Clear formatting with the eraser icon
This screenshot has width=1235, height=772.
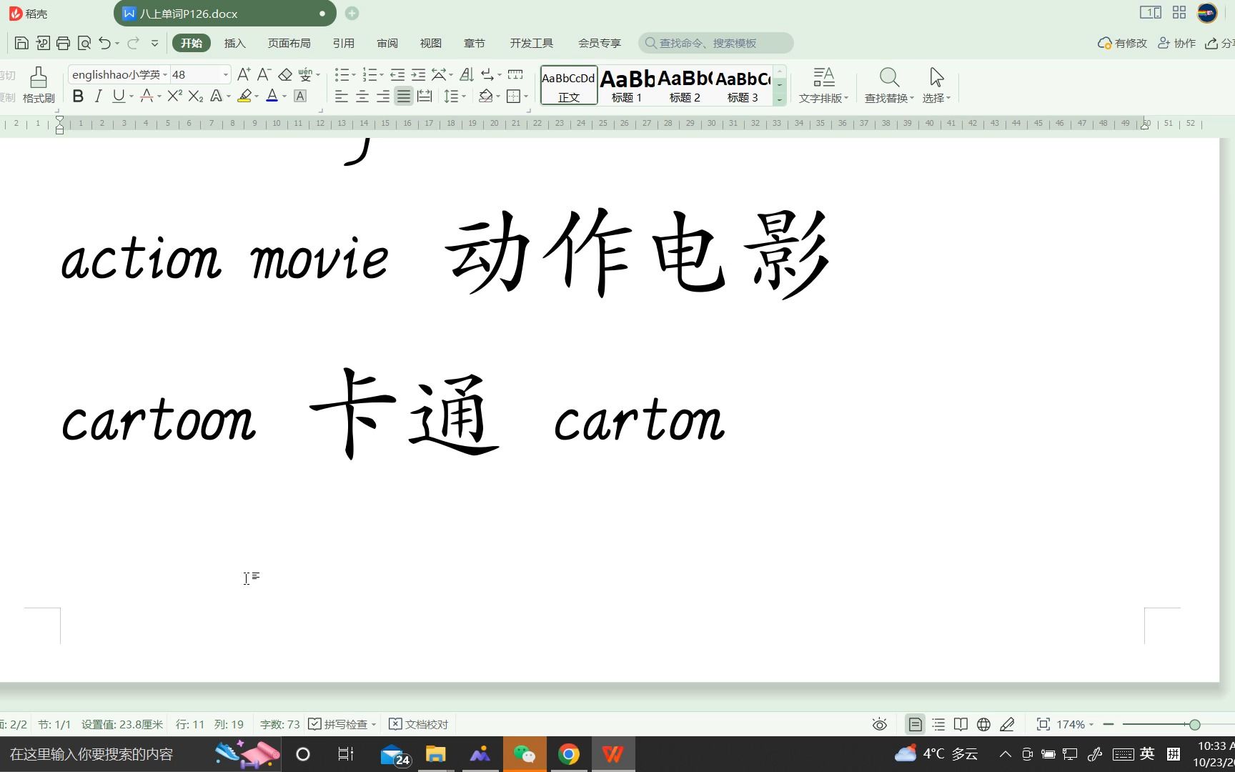point(285,74)
